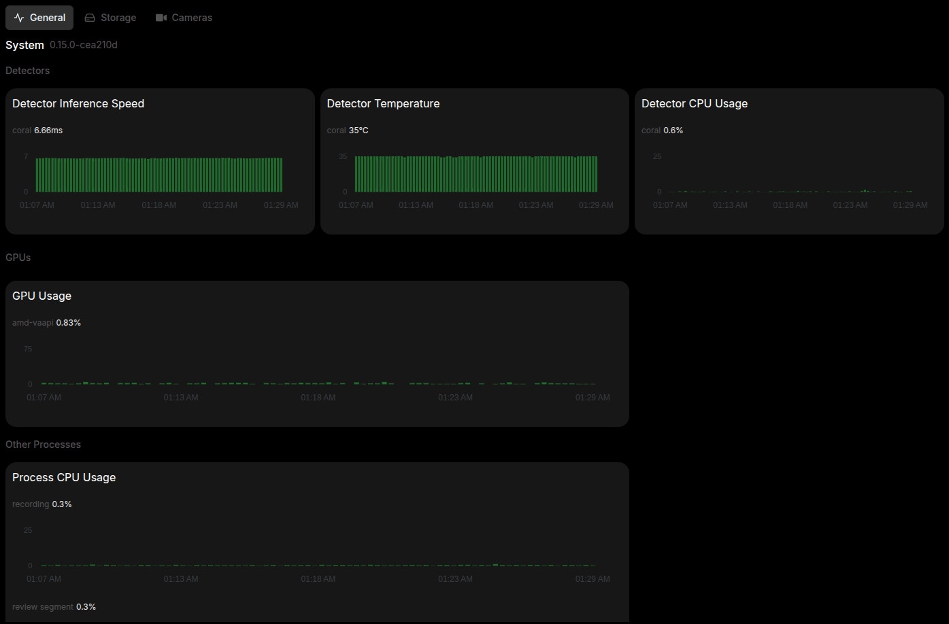Select the General tab label

pos(48,18)
